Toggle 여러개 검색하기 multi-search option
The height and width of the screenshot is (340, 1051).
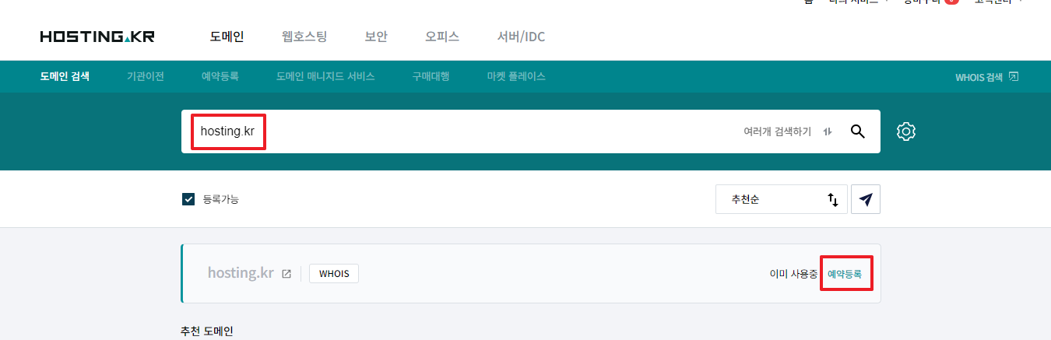(787, 131)
